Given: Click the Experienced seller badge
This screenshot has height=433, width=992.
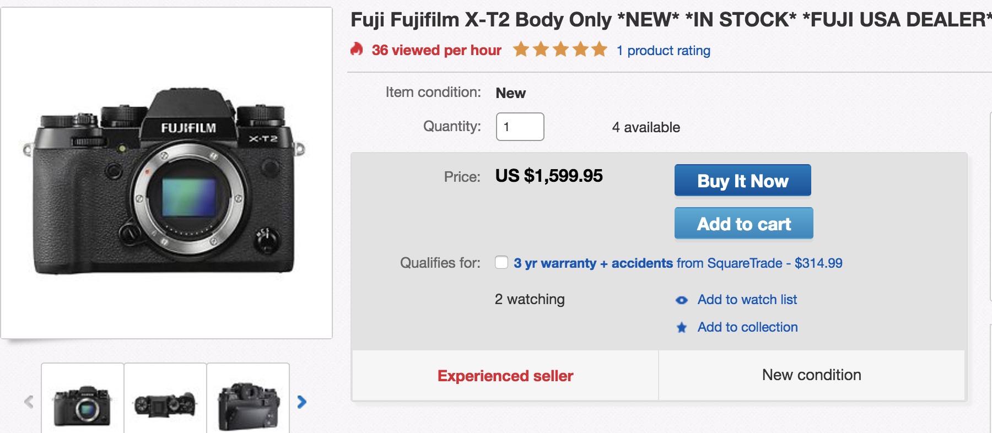Looking at the screenshot, I should tap(505, 376).
